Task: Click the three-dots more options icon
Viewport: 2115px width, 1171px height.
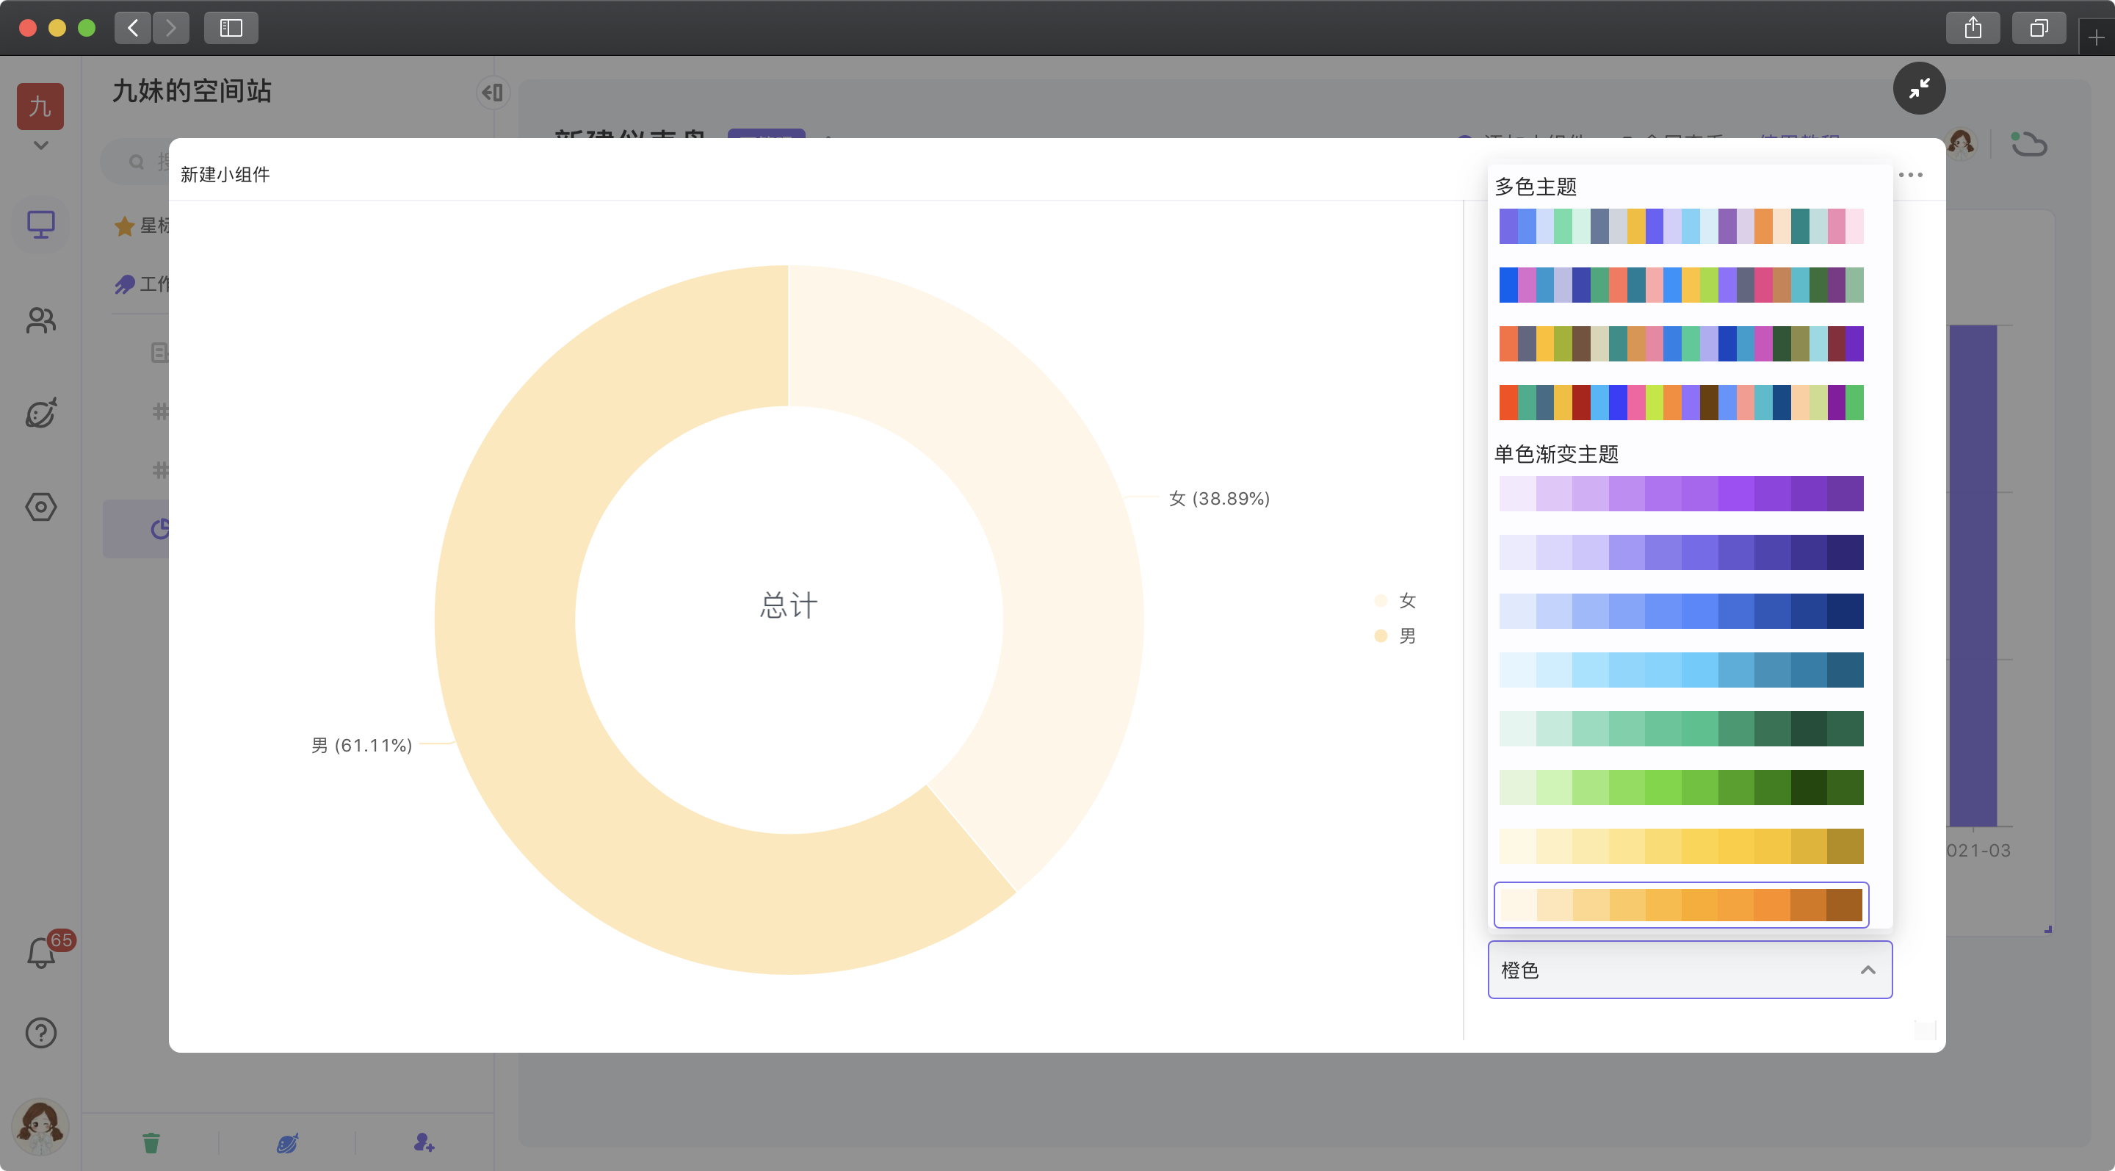Action: (x=1911, y=175)
